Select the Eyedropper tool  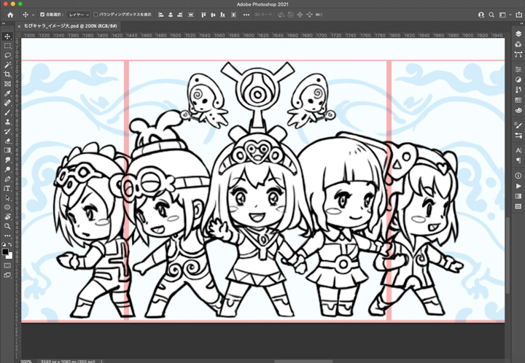click(7, 93)
